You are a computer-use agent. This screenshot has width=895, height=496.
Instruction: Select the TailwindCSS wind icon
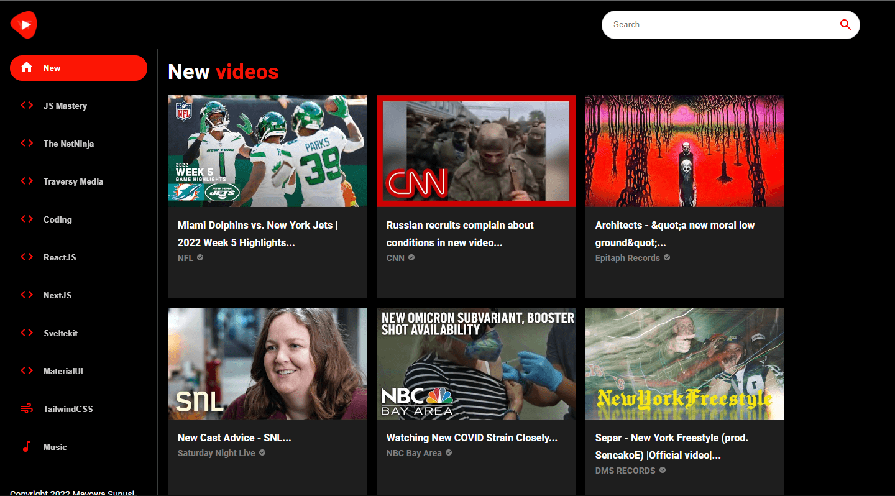pos(26,408)
